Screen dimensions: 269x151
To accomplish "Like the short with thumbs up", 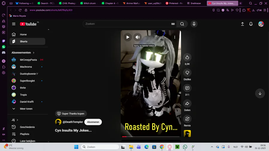I will [x=187, y=57].
